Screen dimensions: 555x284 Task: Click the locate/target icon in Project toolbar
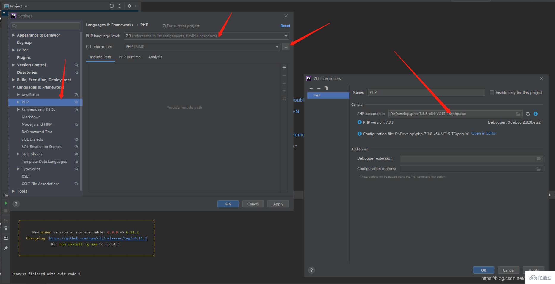(112, 6)
